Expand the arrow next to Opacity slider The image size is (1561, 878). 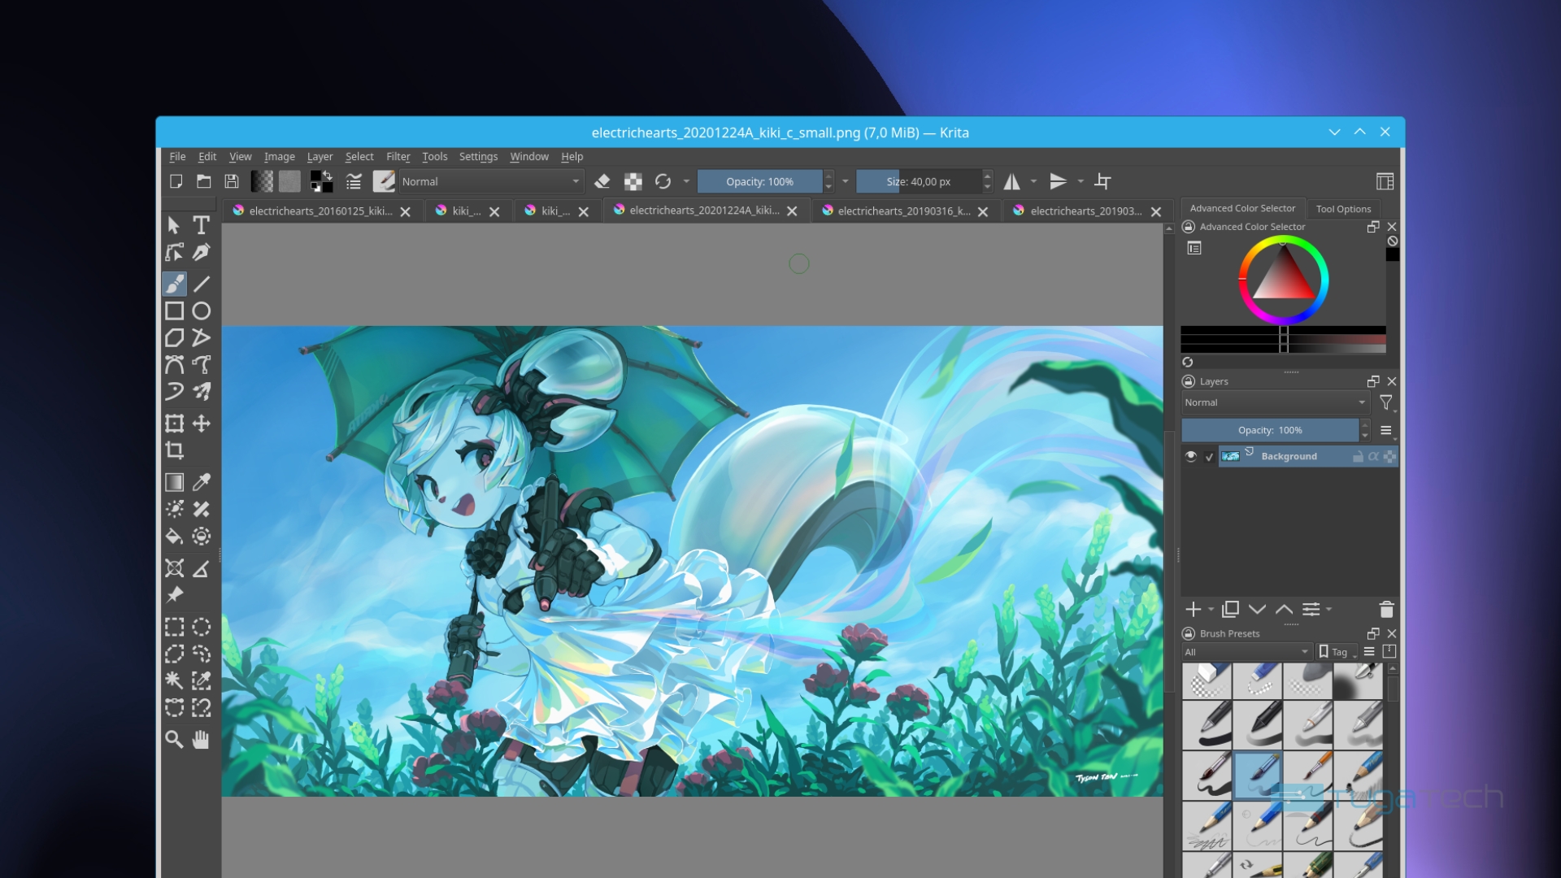click(x=846, y=181)
